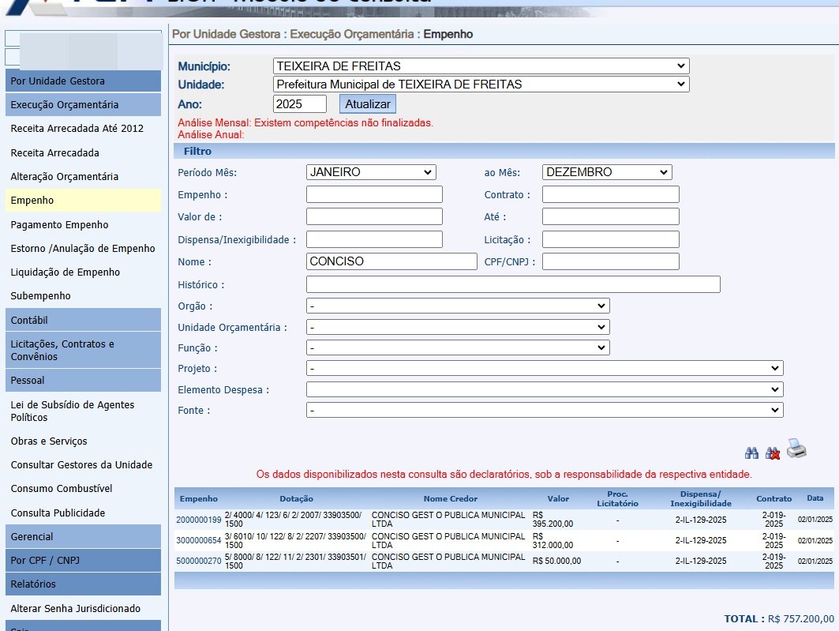Open the Fonte dropdown
Screen dimensions: 839x631
(x=544, y=411)
